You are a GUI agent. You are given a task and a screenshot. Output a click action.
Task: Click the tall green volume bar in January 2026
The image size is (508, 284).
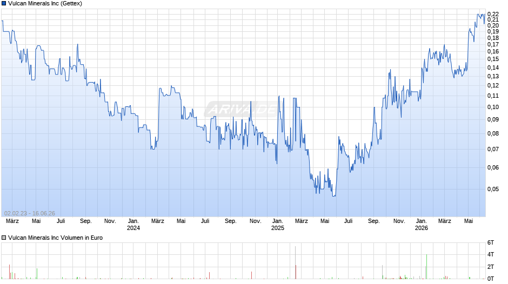(426, 267)
